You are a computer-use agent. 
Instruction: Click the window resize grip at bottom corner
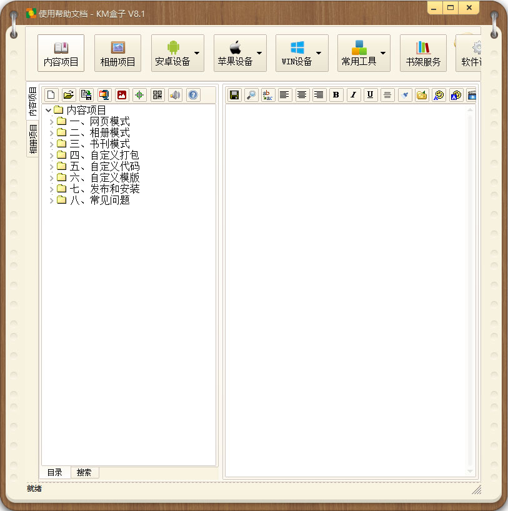(x=477, y=490)
